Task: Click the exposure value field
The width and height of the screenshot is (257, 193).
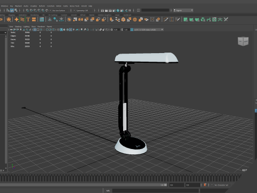Action: (x=116, y=29)
